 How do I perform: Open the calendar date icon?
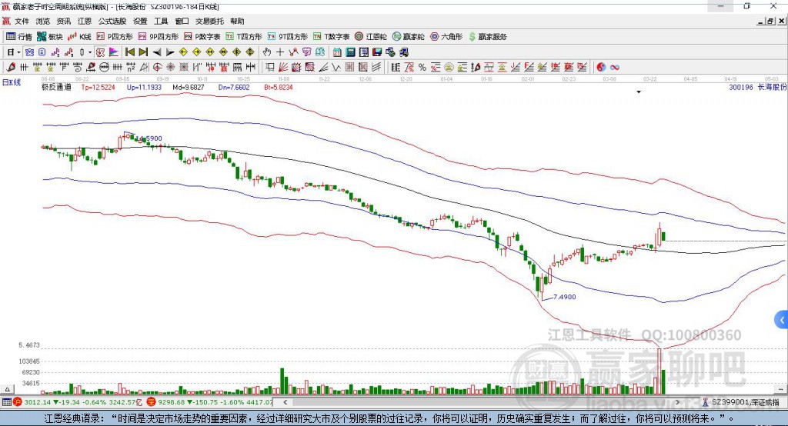[337, 52]
